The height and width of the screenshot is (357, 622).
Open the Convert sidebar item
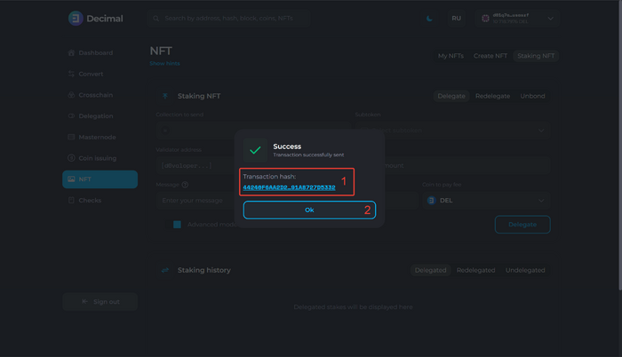100,74
